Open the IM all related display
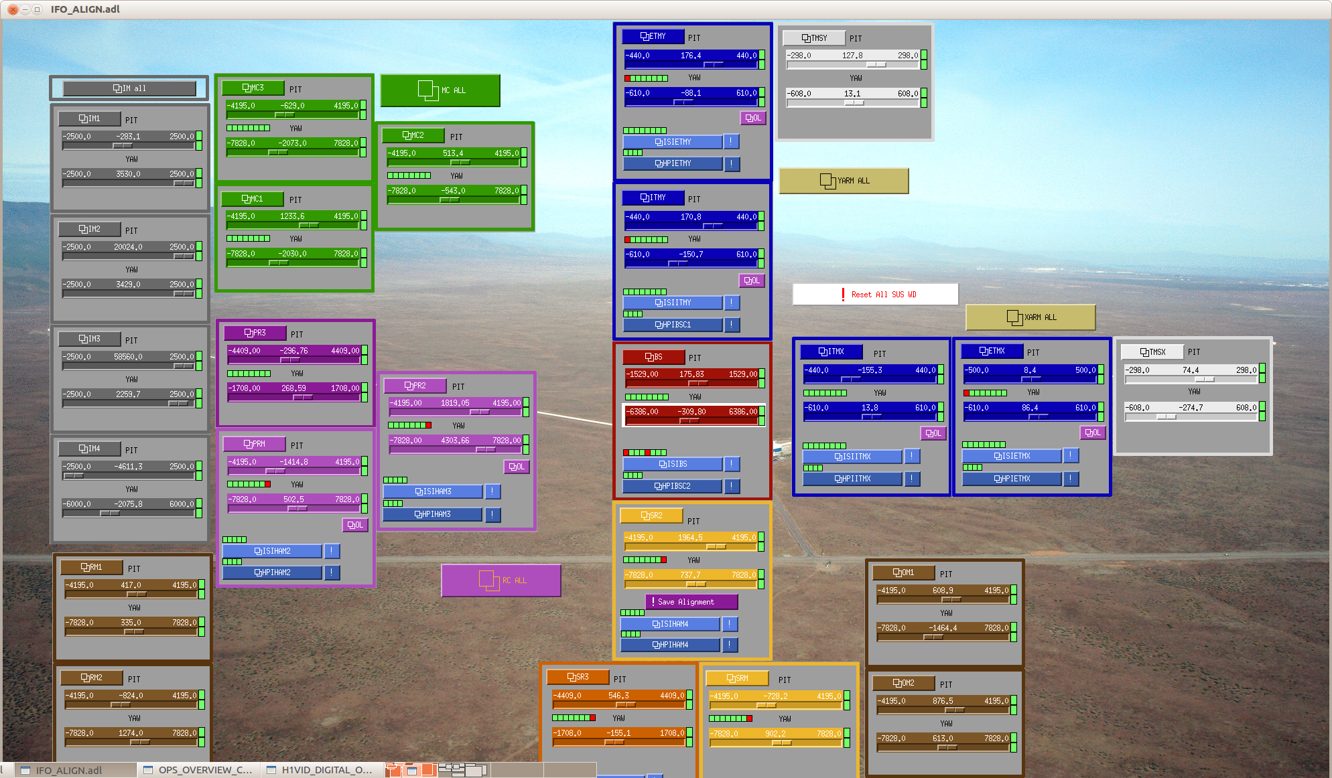Image resolution: width=1332 pixels, height=778 pixels. point(129,88)
